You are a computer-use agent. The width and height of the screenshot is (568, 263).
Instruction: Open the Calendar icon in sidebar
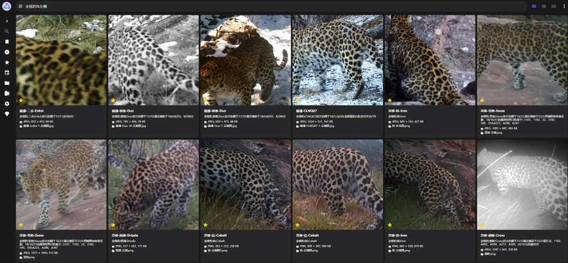pyautogui.click(x=7, y=72)
